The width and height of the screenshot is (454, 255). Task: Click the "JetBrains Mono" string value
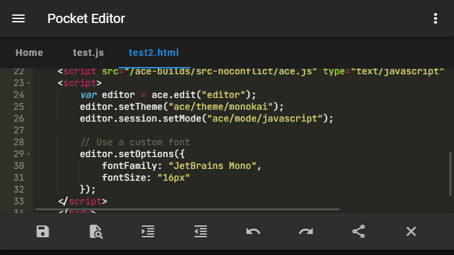coord(213,166)
